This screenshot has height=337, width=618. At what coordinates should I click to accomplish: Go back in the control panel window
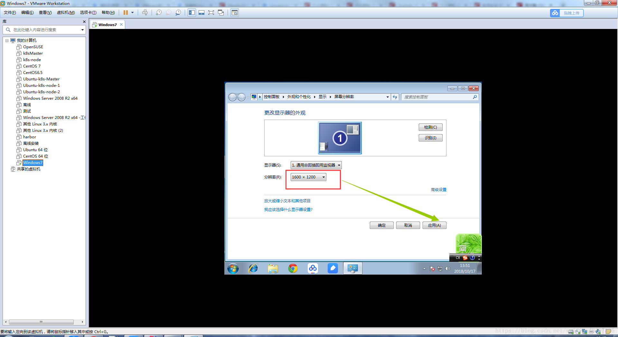point(232,97)
